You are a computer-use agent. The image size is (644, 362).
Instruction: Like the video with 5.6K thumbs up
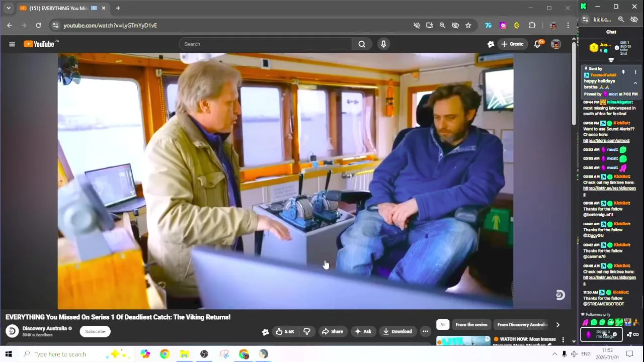click(284, 331)
